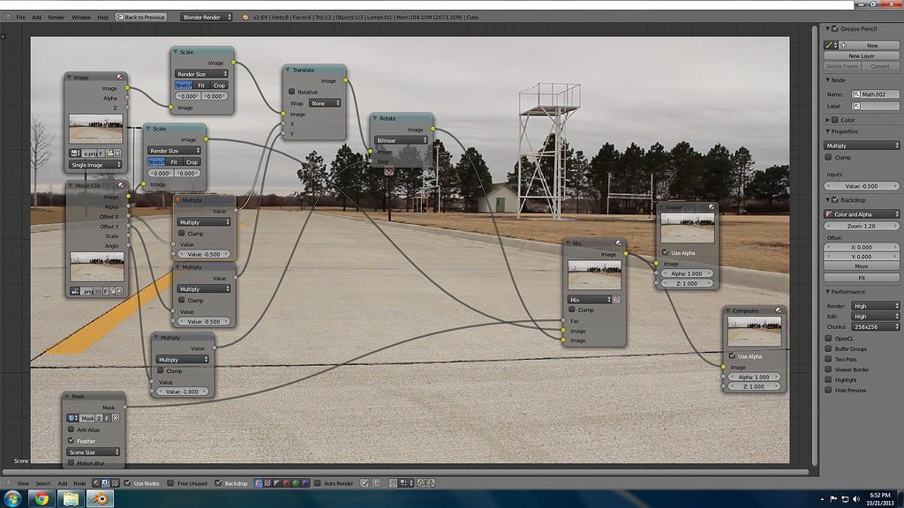Toggle the Viewer node Use Alpha checkbox
This screenshot has height=508, width=904.
(666, 252)
